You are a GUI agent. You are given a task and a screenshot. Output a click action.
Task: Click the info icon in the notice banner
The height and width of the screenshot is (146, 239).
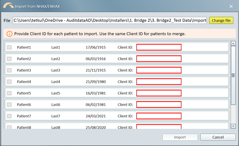click(9, 34)
